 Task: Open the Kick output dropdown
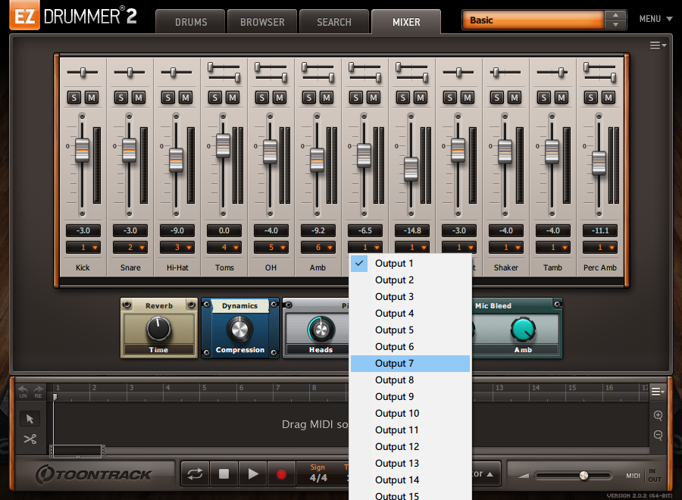point(83,248)
